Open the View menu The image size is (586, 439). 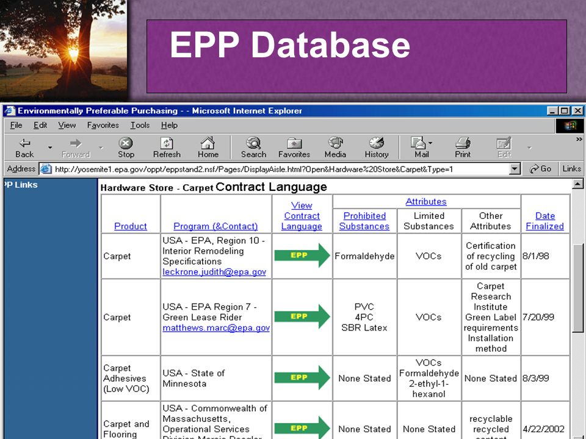coord(67,126)
